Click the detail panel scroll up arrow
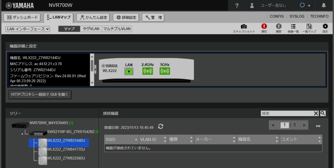This screenshot has width=334, height=168. click(92, 57)
